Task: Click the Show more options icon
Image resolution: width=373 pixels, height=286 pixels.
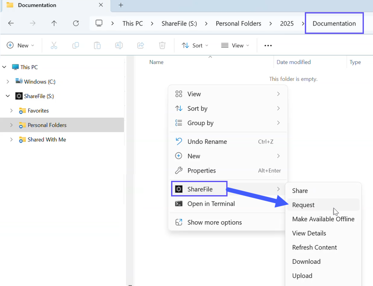Action: point(179,222)
